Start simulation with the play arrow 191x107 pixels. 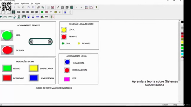point(77,7)
